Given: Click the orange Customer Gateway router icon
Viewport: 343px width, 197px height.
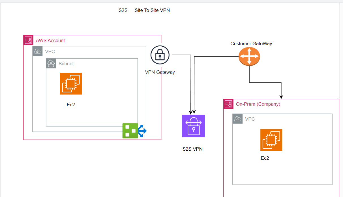Looking at the screenshot, I should [249, 57].
